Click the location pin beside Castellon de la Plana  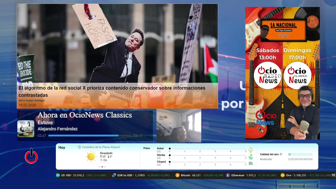click(79, 147)
